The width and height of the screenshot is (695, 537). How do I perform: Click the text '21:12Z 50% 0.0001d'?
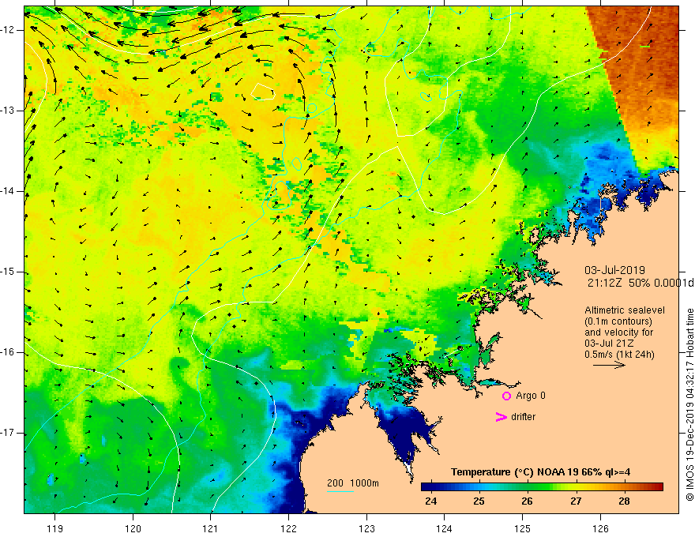point(641,284)
